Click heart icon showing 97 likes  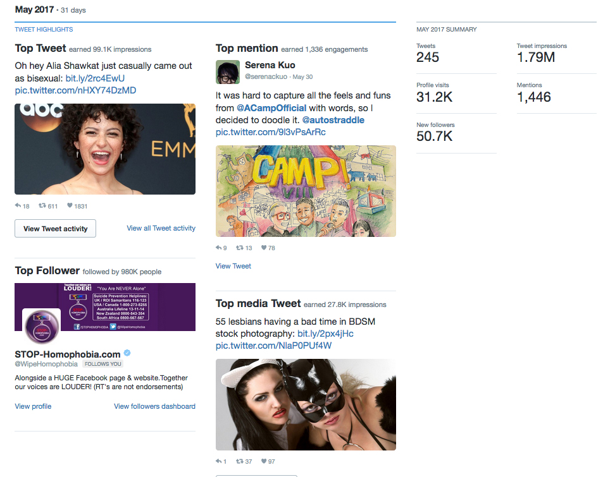264,461
